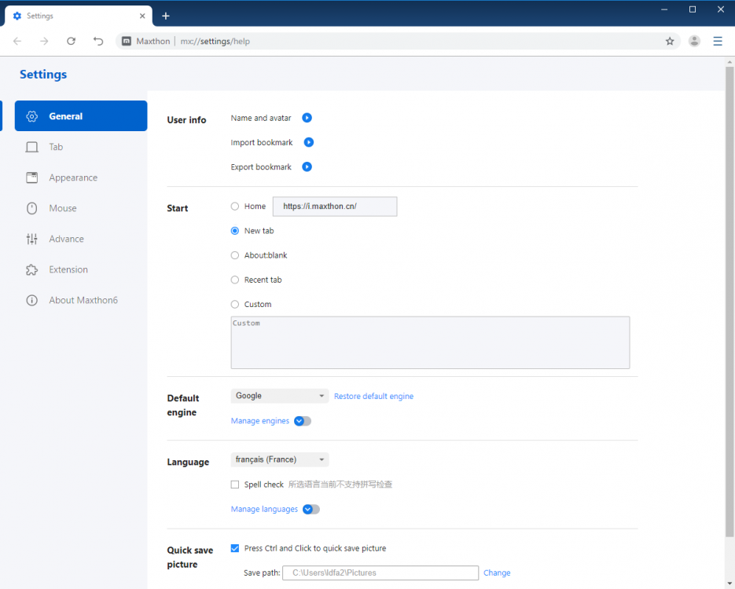The width and height of the screenshot is (735, 589).
Task: Select Home as the start option
Action: click(234, 206)
